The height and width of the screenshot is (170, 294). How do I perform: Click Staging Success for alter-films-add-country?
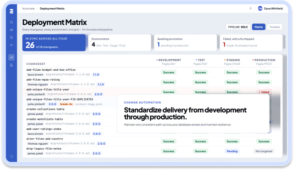pos(232,142)
